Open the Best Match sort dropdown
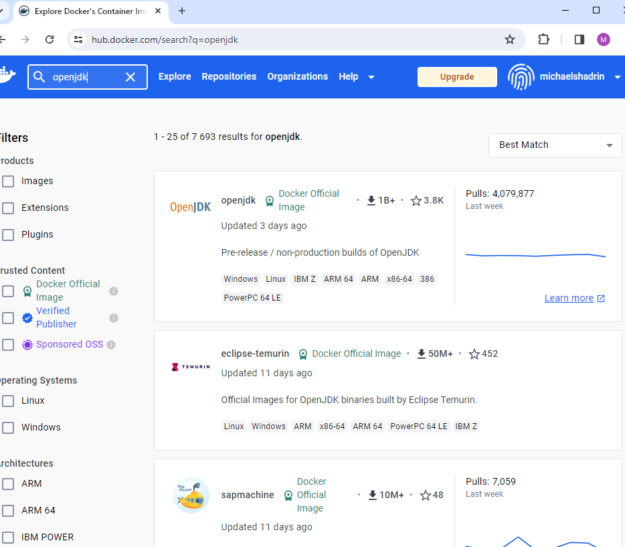Screen dimensions: 625x547 coord(555,145)
